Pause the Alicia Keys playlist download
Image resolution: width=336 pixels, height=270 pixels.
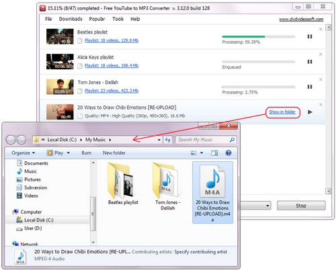pos(310,62)
